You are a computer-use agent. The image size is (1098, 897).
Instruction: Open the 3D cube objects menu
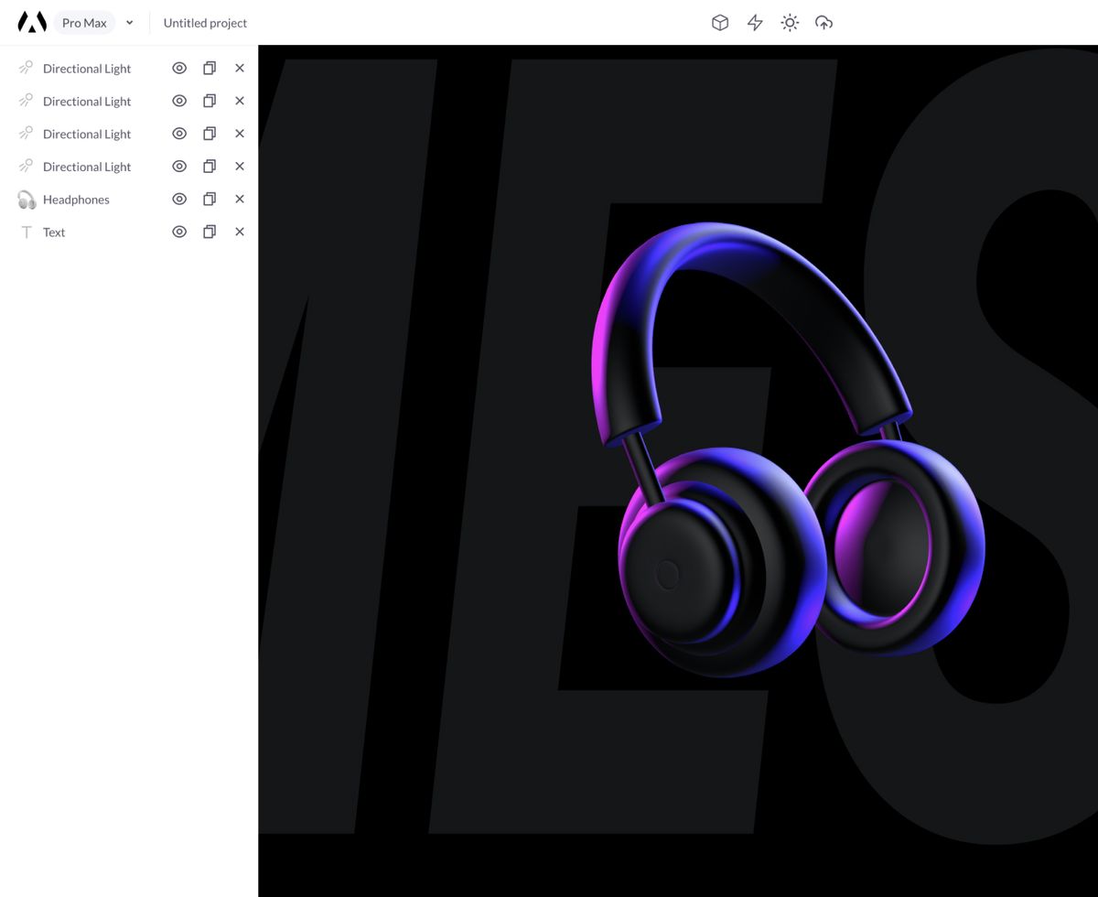720,23
